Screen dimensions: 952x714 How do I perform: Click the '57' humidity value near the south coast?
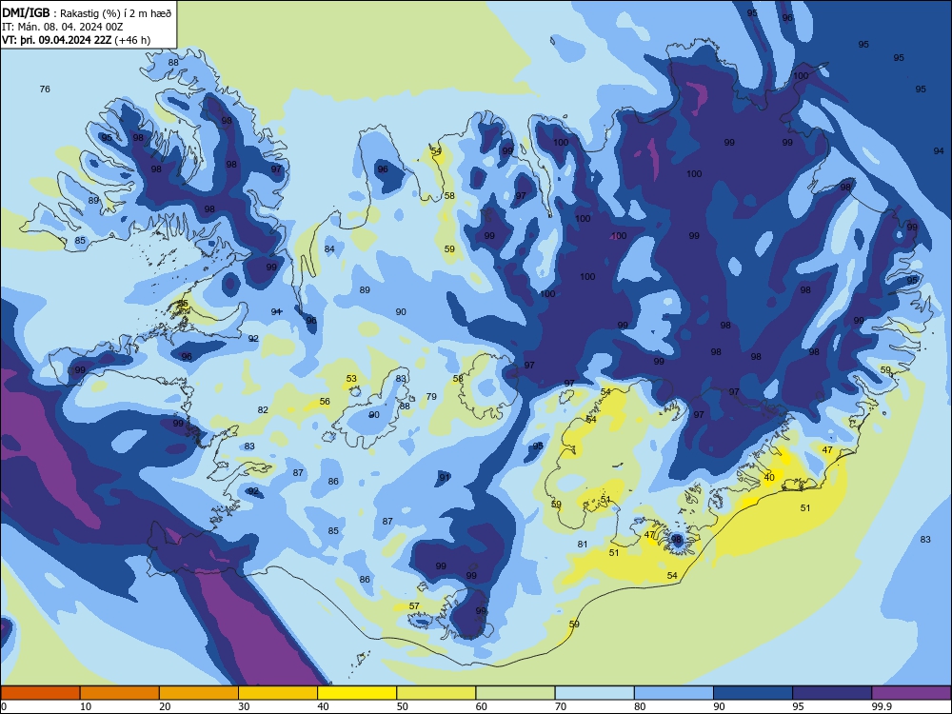414,605
